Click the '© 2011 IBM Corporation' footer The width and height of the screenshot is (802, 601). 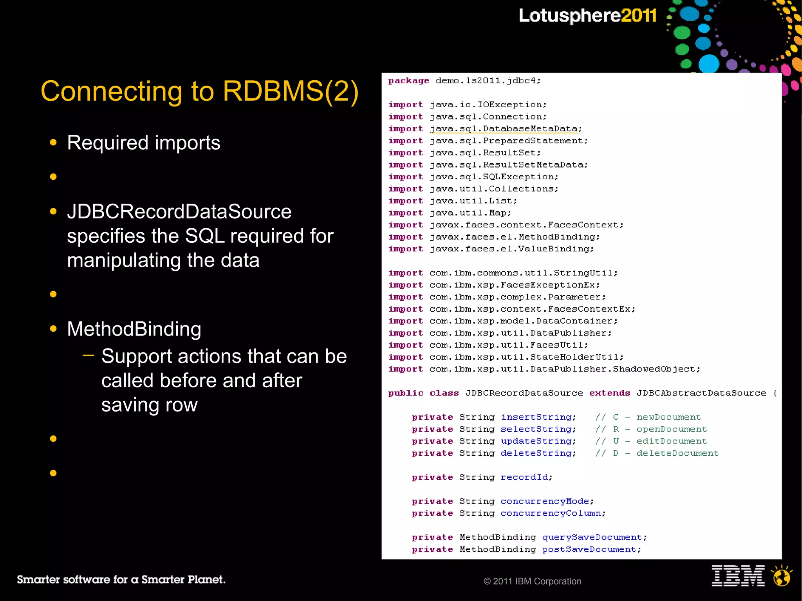click(533, 581)
